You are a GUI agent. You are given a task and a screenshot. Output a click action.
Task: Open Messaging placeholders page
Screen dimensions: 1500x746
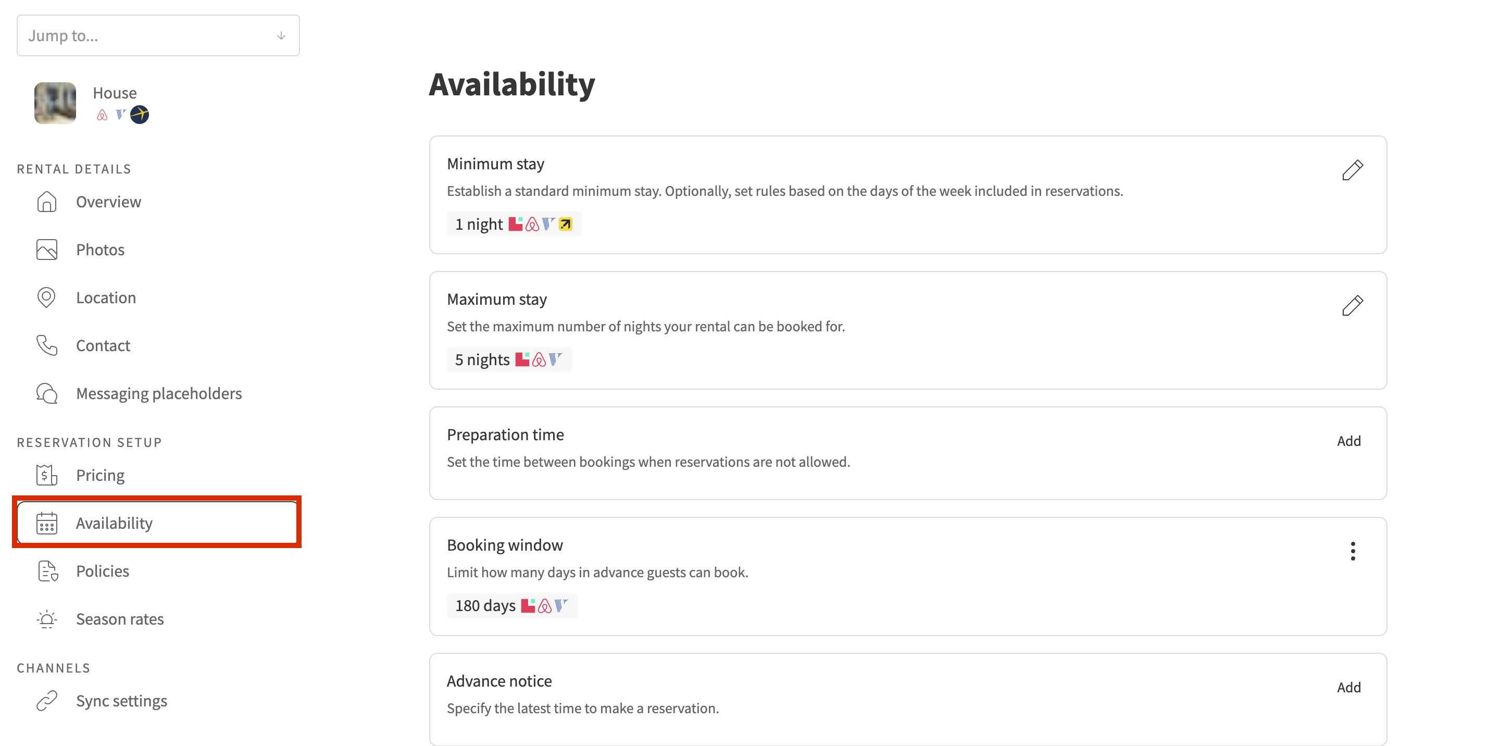(x=158, y=394)
